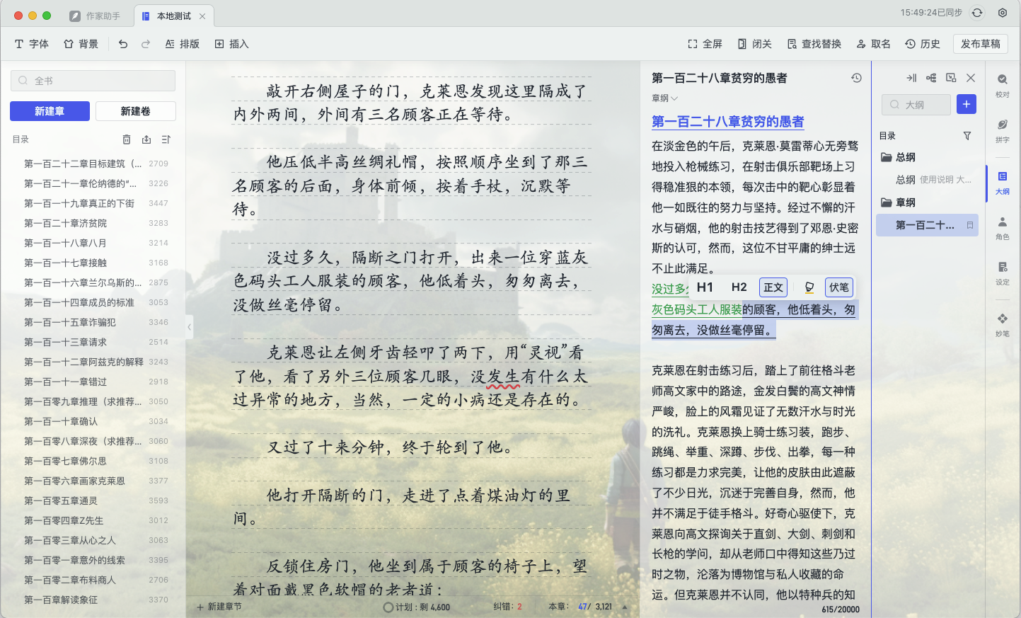Click the sync refresh icon
The width and height of the screenshot is (1021, 618).
pos(977,13)
